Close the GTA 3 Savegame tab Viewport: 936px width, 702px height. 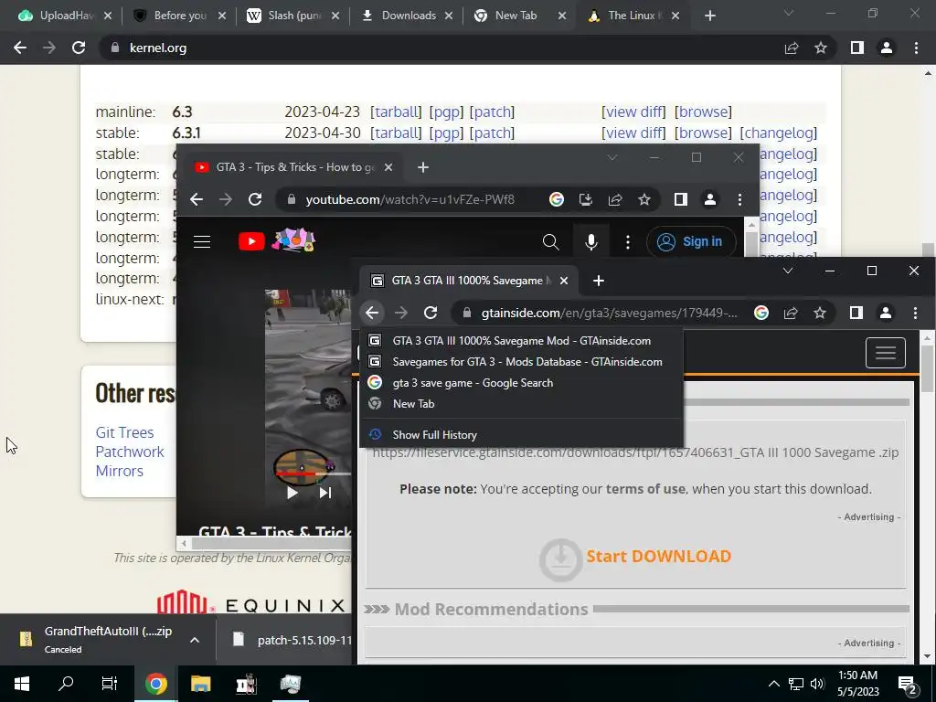[563, 281]
